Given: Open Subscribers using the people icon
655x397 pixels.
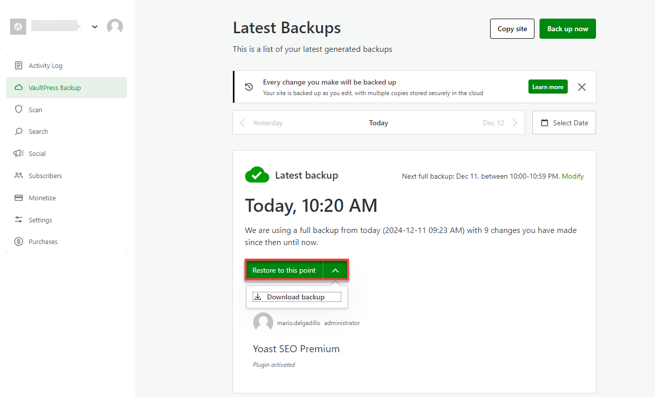Looking at the screenshot, I should 19,175.
